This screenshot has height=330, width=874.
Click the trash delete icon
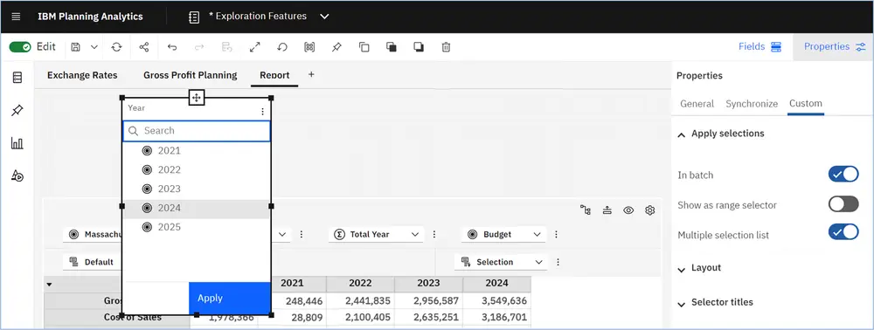coord(446,47)
